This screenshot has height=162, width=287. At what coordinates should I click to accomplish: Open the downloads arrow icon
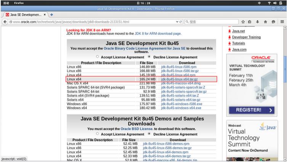pyautogui.click(x=257, y=22)
